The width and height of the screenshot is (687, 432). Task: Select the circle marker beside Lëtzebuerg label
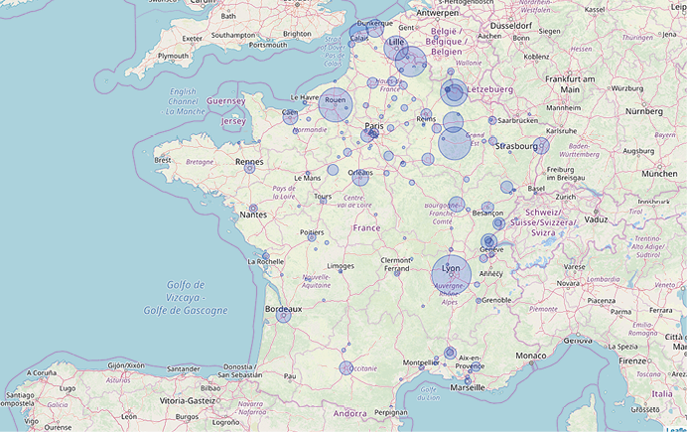tap(454, 92)
